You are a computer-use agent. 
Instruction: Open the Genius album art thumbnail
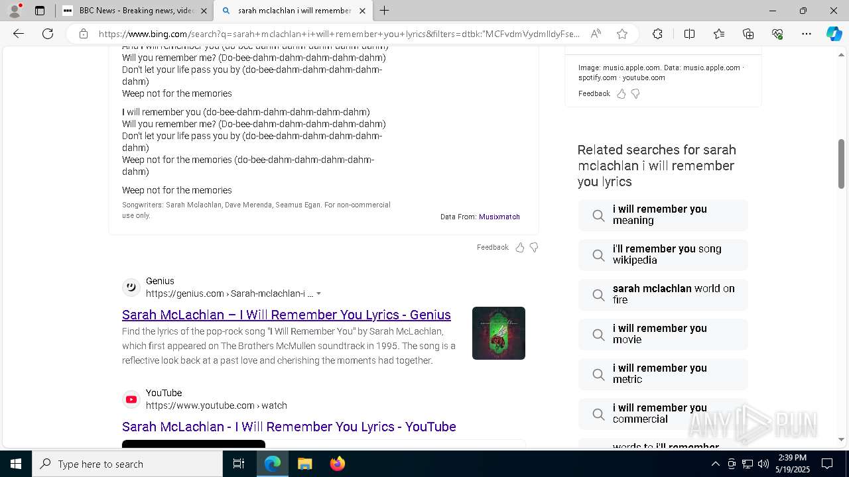499,333
